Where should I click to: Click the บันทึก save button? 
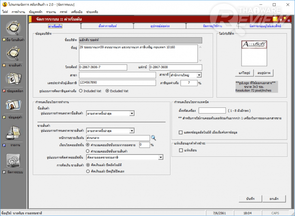coord(250,199)
